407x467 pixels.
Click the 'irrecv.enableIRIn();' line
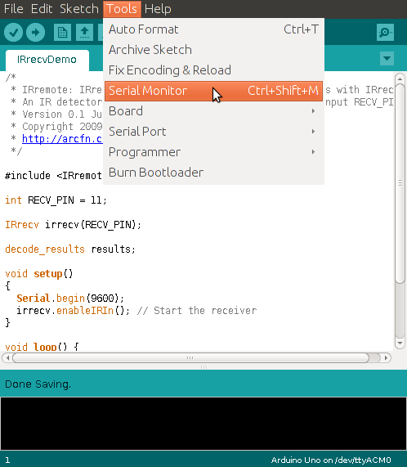[73, 311]
